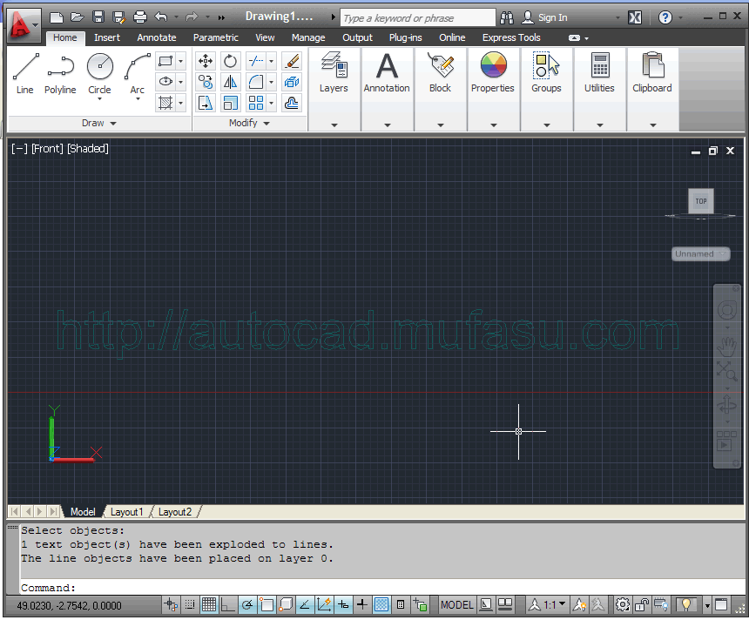Open the Unnamed UCS dropdown
Screen dimensions: 749x620
tap(701, 253)
